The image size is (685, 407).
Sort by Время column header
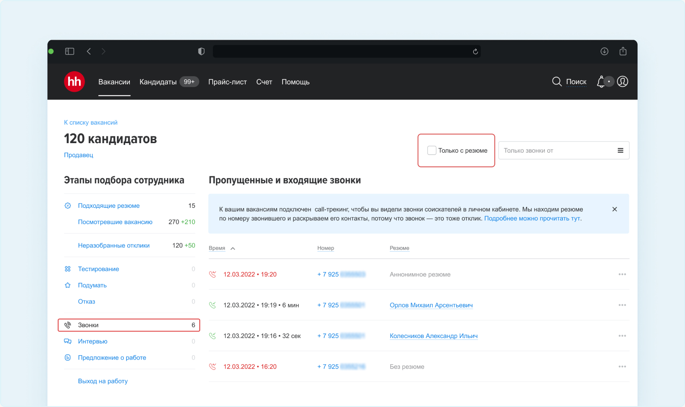tap(217, 248)
